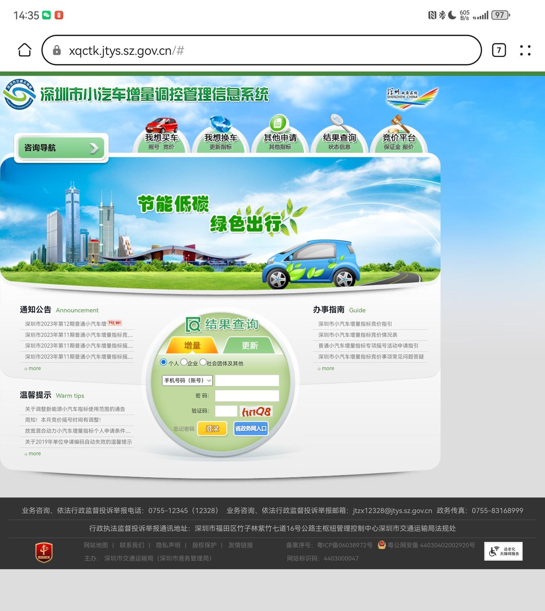Click the 党政机关 red badge icon

[44, 552]
